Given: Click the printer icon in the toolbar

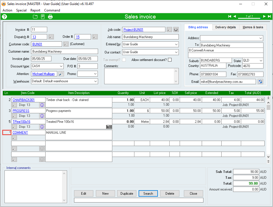Looking at the screenshot, I should [50, 17].
